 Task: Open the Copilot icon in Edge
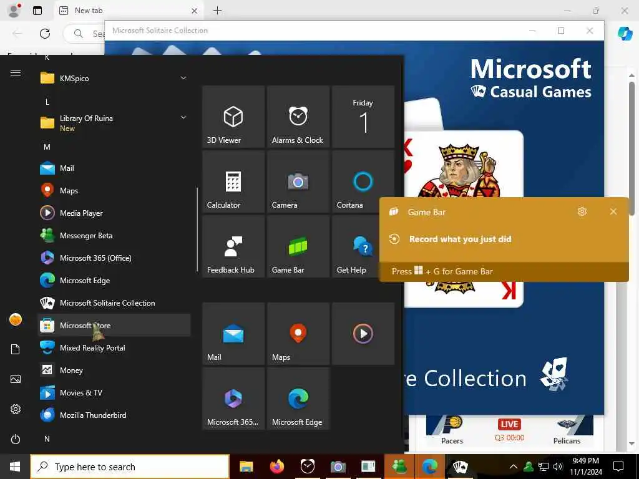625,34
